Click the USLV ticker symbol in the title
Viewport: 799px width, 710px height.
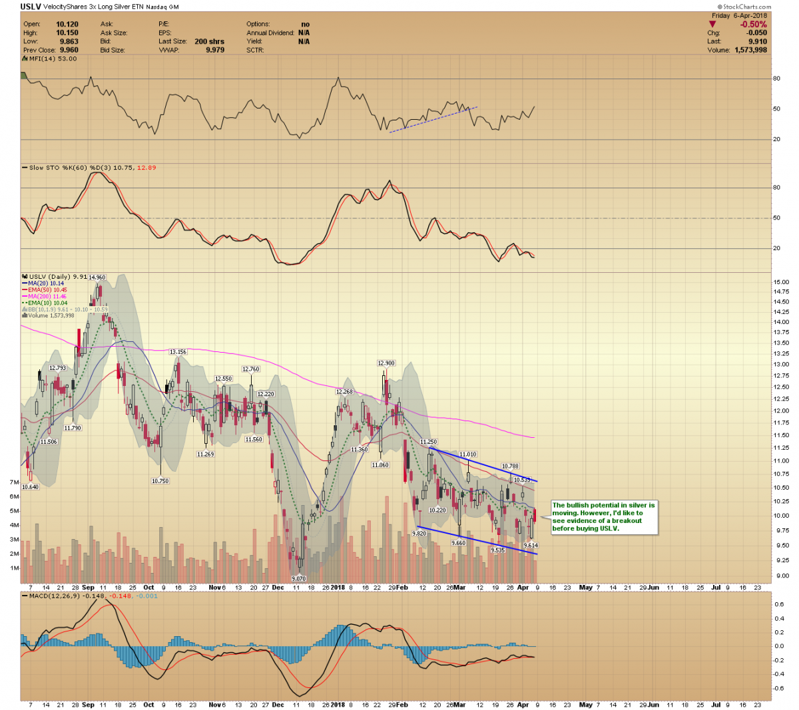pyautogui.click(x=31, y=7)
